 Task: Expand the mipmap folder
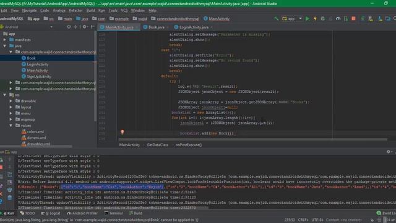tap(11, 120)
